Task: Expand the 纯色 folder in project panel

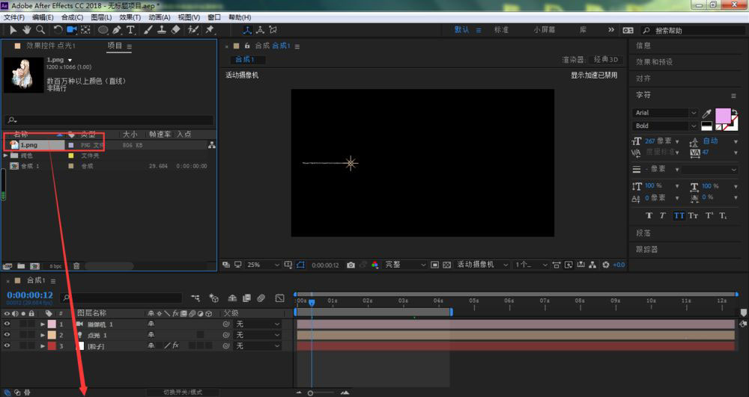Action: (x=6, y=156)
